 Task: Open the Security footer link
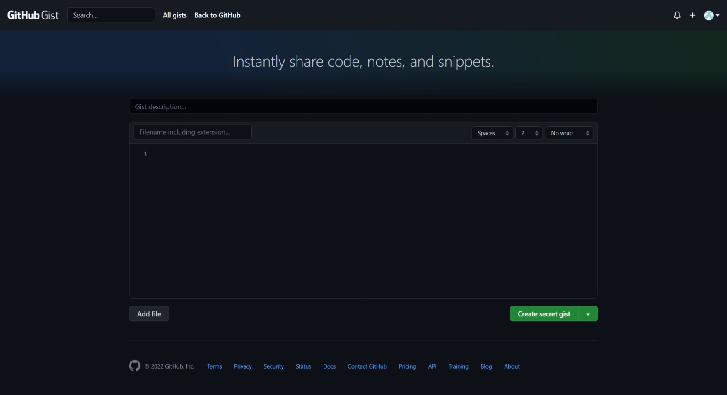274,366
